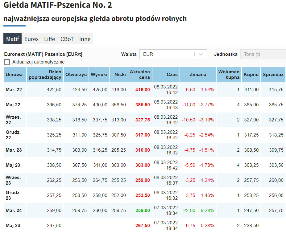
Task: Open the Inne tab
Action: [85, 39]
